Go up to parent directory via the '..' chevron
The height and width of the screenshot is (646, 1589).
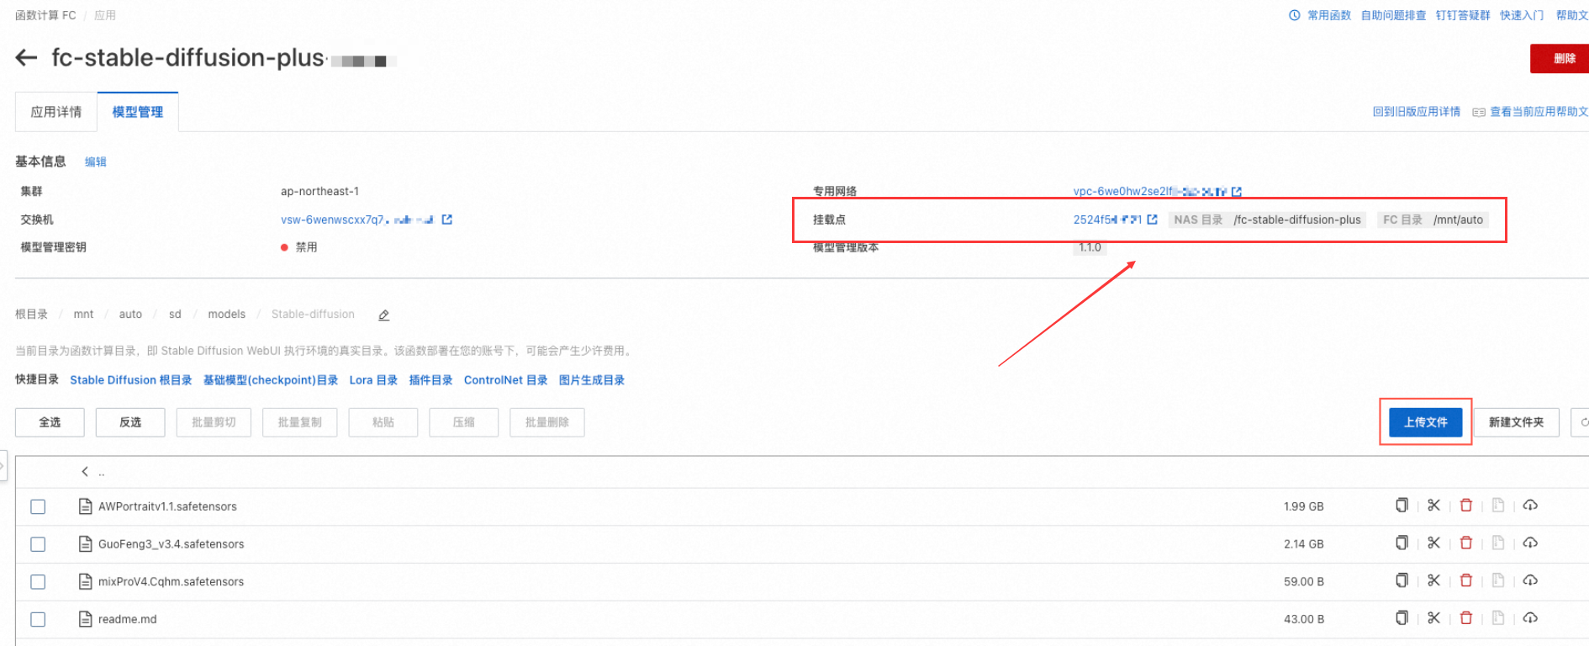tap(85, 472)
